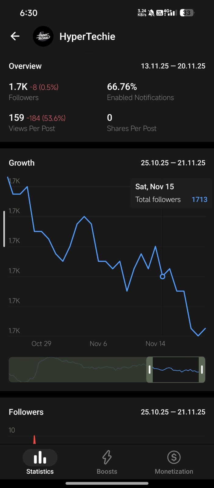Tap the Growth date range 25.10.25 — 21.11.25
This screenshot has height=488, width=214.
(173, 163)
